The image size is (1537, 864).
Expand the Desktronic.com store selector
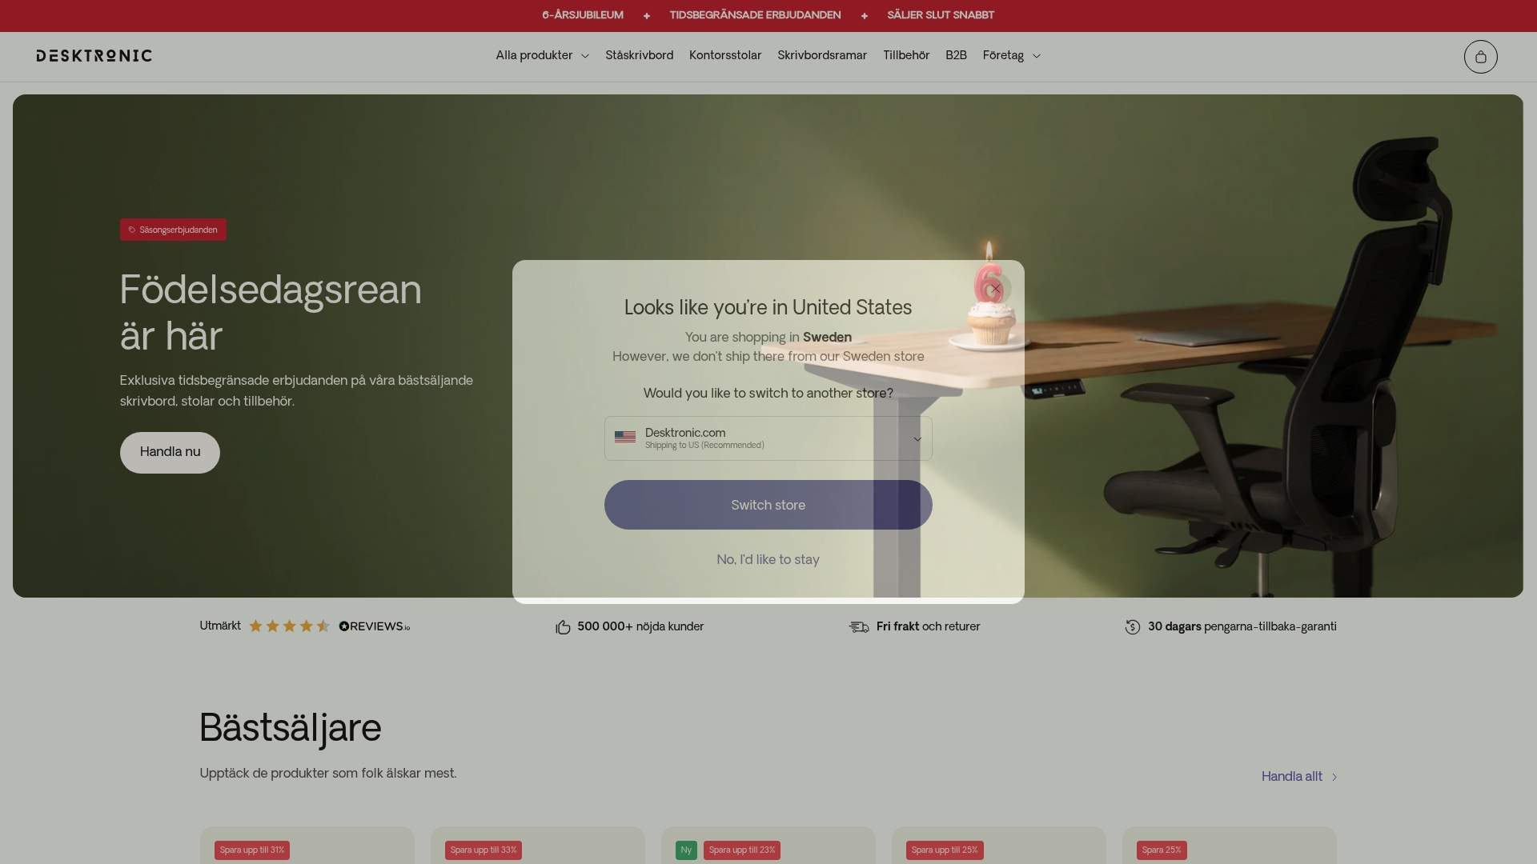[917, 438]
